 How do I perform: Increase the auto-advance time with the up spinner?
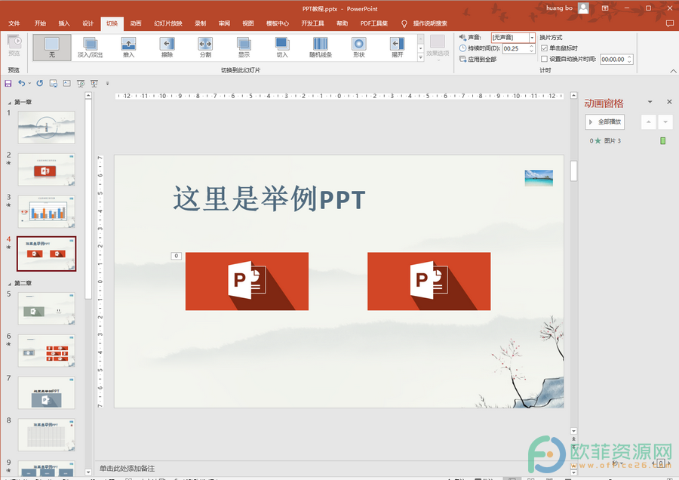click(630, 57)
